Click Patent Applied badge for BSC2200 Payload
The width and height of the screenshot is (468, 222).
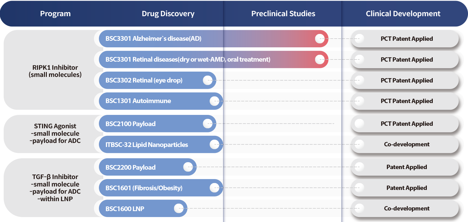406,167
